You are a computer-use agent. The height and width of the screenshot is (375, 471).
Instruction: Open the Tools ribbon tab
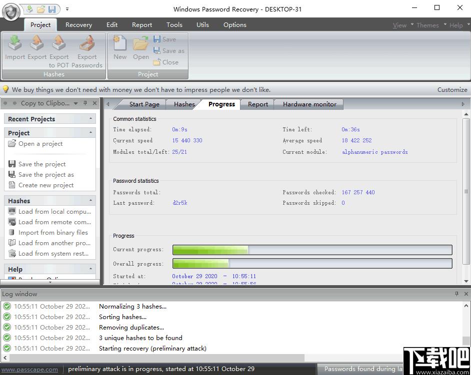(174, 25)
